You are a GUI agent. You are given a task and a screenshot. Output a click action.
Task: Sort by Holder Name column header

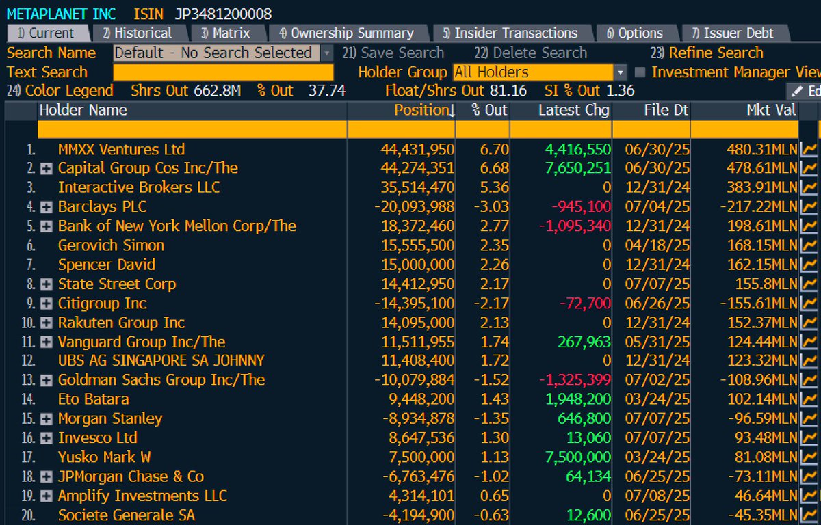coord(192,110)
